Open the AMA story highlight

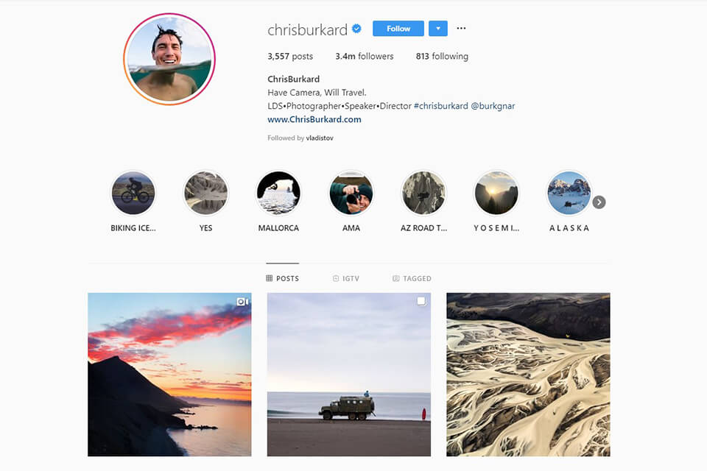point(351,194)
